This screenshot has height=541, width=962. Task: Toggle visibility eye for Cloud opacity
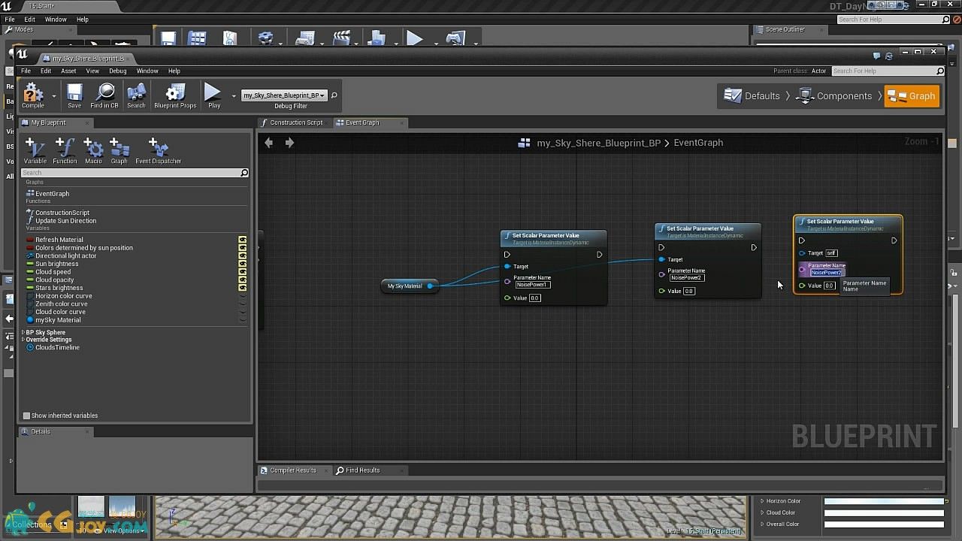pos(243,280)
